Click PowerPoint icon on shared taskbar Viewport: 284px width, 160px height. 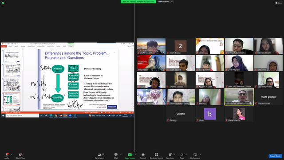tap(65, 116)
